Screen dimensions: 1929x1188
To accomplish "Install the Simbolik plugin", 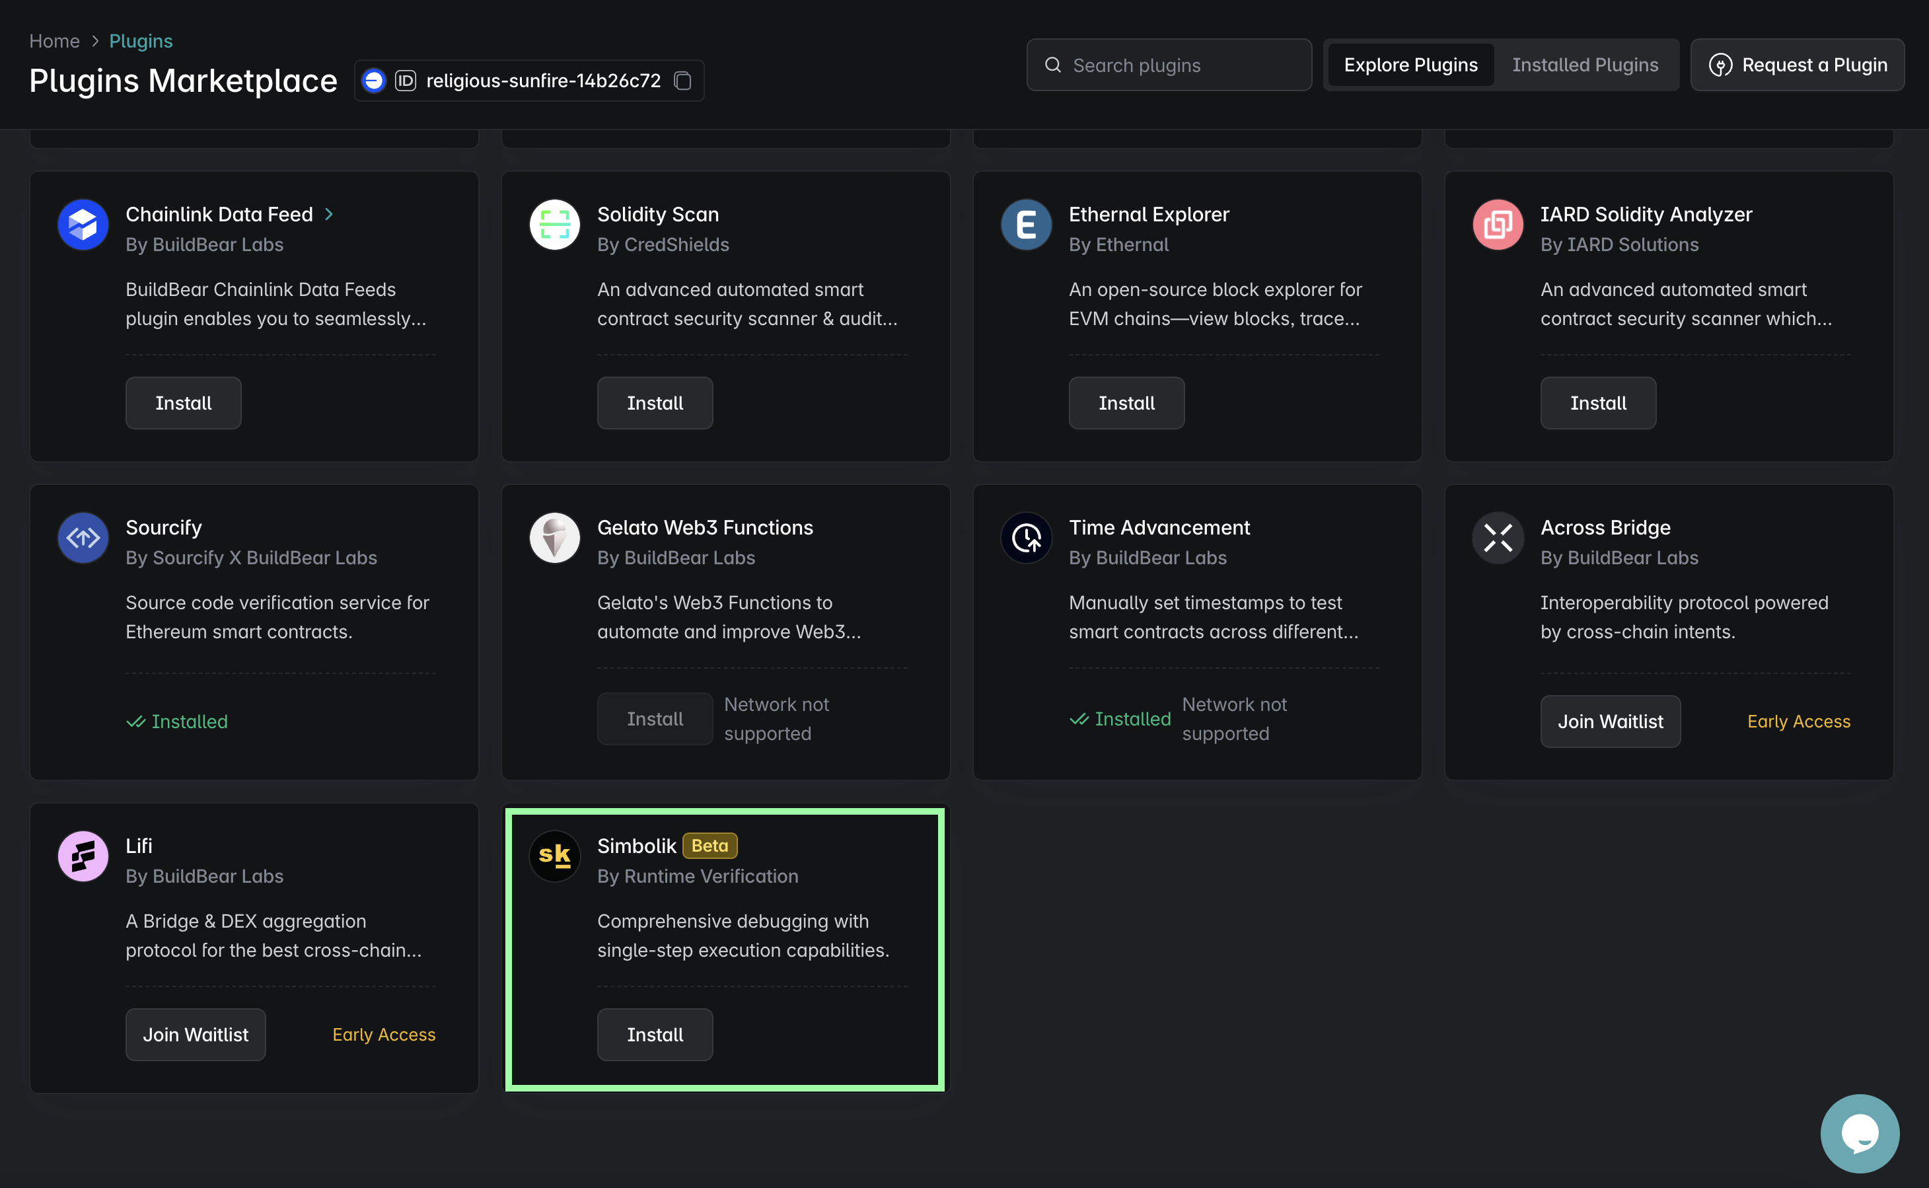I will click(x=655, y=1035).
